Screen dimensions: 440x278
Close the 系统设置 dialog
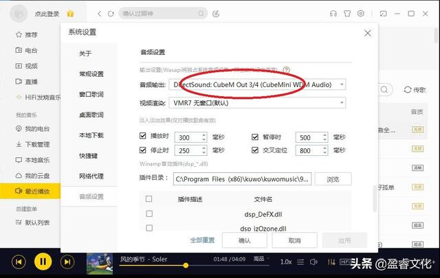click(x=368, y=33)
